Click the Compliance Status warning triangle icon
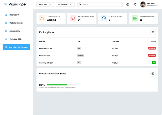The image size is (162, 115). click(x=42, y=18)
